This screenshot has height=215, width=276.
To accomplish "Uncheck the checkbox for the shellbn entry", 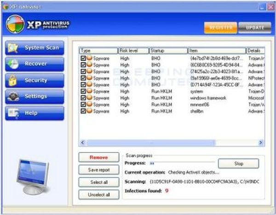I will (x=83, y=111).
